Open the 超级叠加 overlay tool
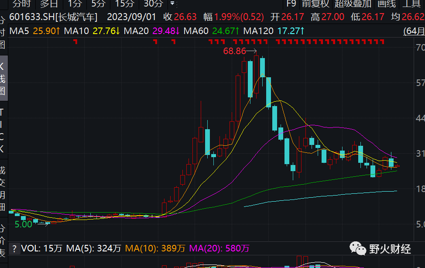The height and width of the screenshot is (268, 425). 353,4
